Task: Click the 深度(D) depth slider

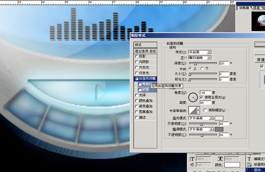Action: coord(203,63)
